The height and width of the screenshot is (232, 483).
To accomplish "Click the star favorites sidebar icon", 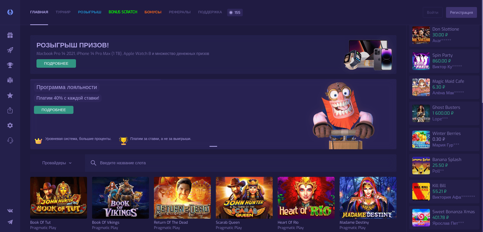I will (x=10, y=95).
